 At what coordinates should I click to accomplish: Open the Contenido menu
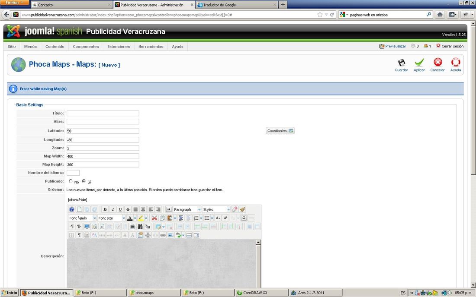(55, 46)
